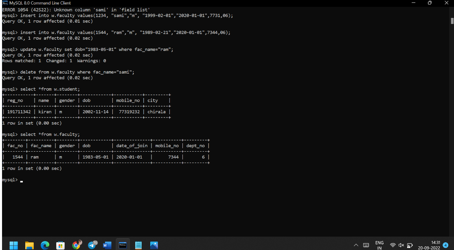Open the Photos app from the taskbar
Viewport: 454px width, 250px height.
(154, 245)
